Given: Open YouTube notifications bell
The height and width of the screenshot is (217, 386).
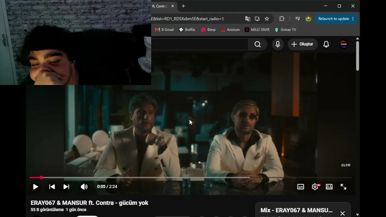Looking at the screenshot, I should [x=326, y=44].
